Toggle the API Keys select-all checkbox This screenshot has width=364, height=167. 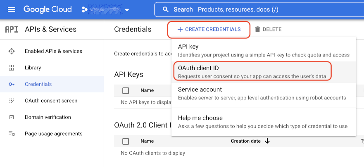126,90
